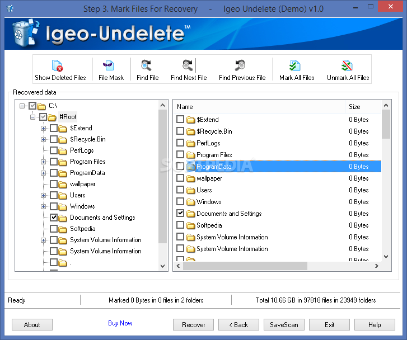Click the wallpaper folder icon in tree

pyautogui.click(x=63, y=185)
